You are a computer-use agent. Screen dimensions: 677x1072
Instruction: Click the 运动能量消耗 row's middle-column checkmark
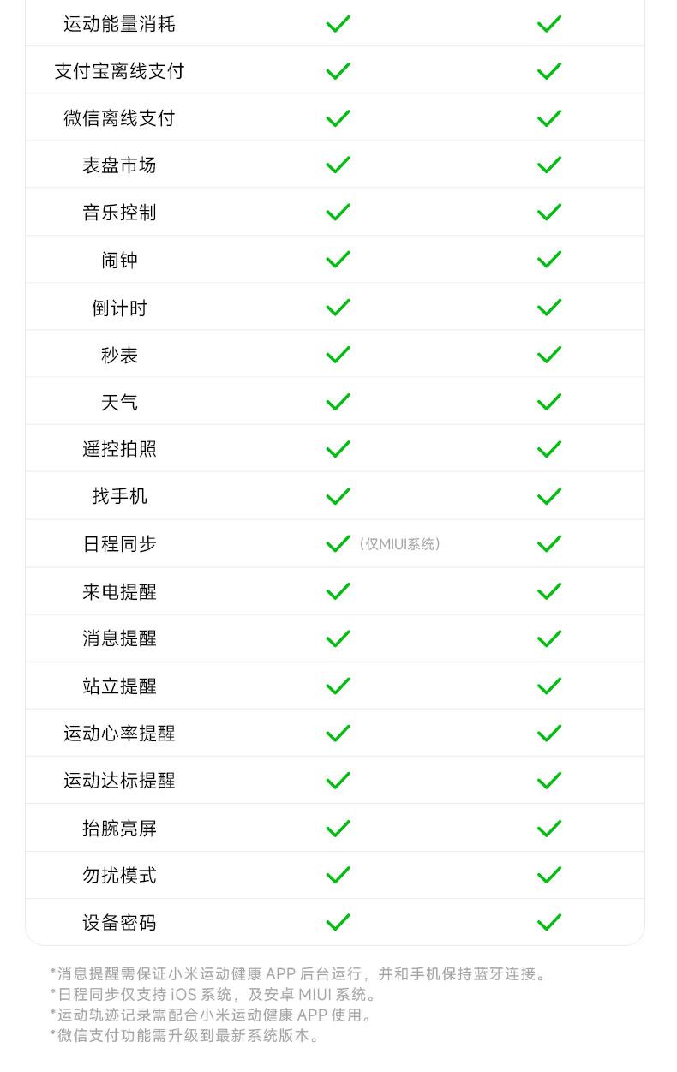click(338, 23)
